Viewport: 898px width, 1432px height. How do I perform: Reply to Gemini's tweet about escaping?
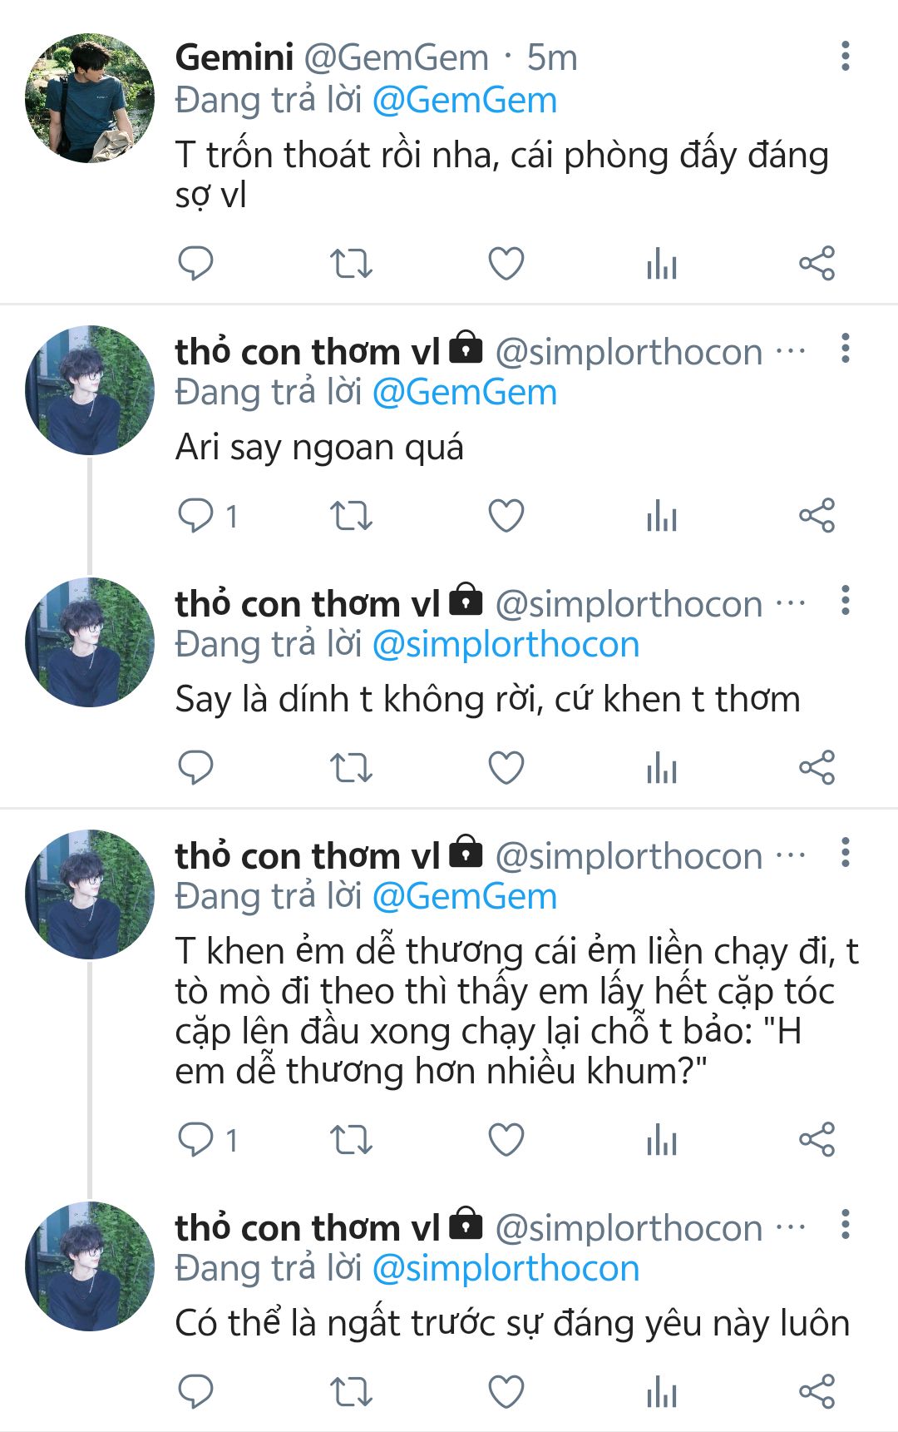(x=196, y=264)
